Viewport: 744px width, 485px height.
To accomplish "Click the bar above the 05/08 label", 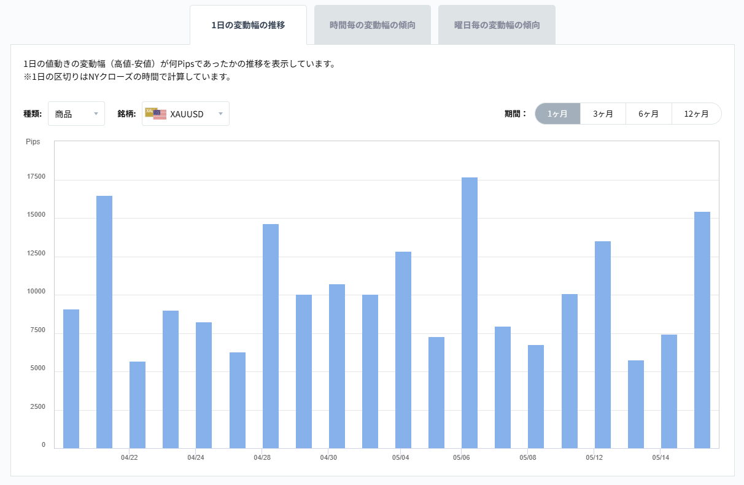I will pyautogui.click(x=536, y=397).
